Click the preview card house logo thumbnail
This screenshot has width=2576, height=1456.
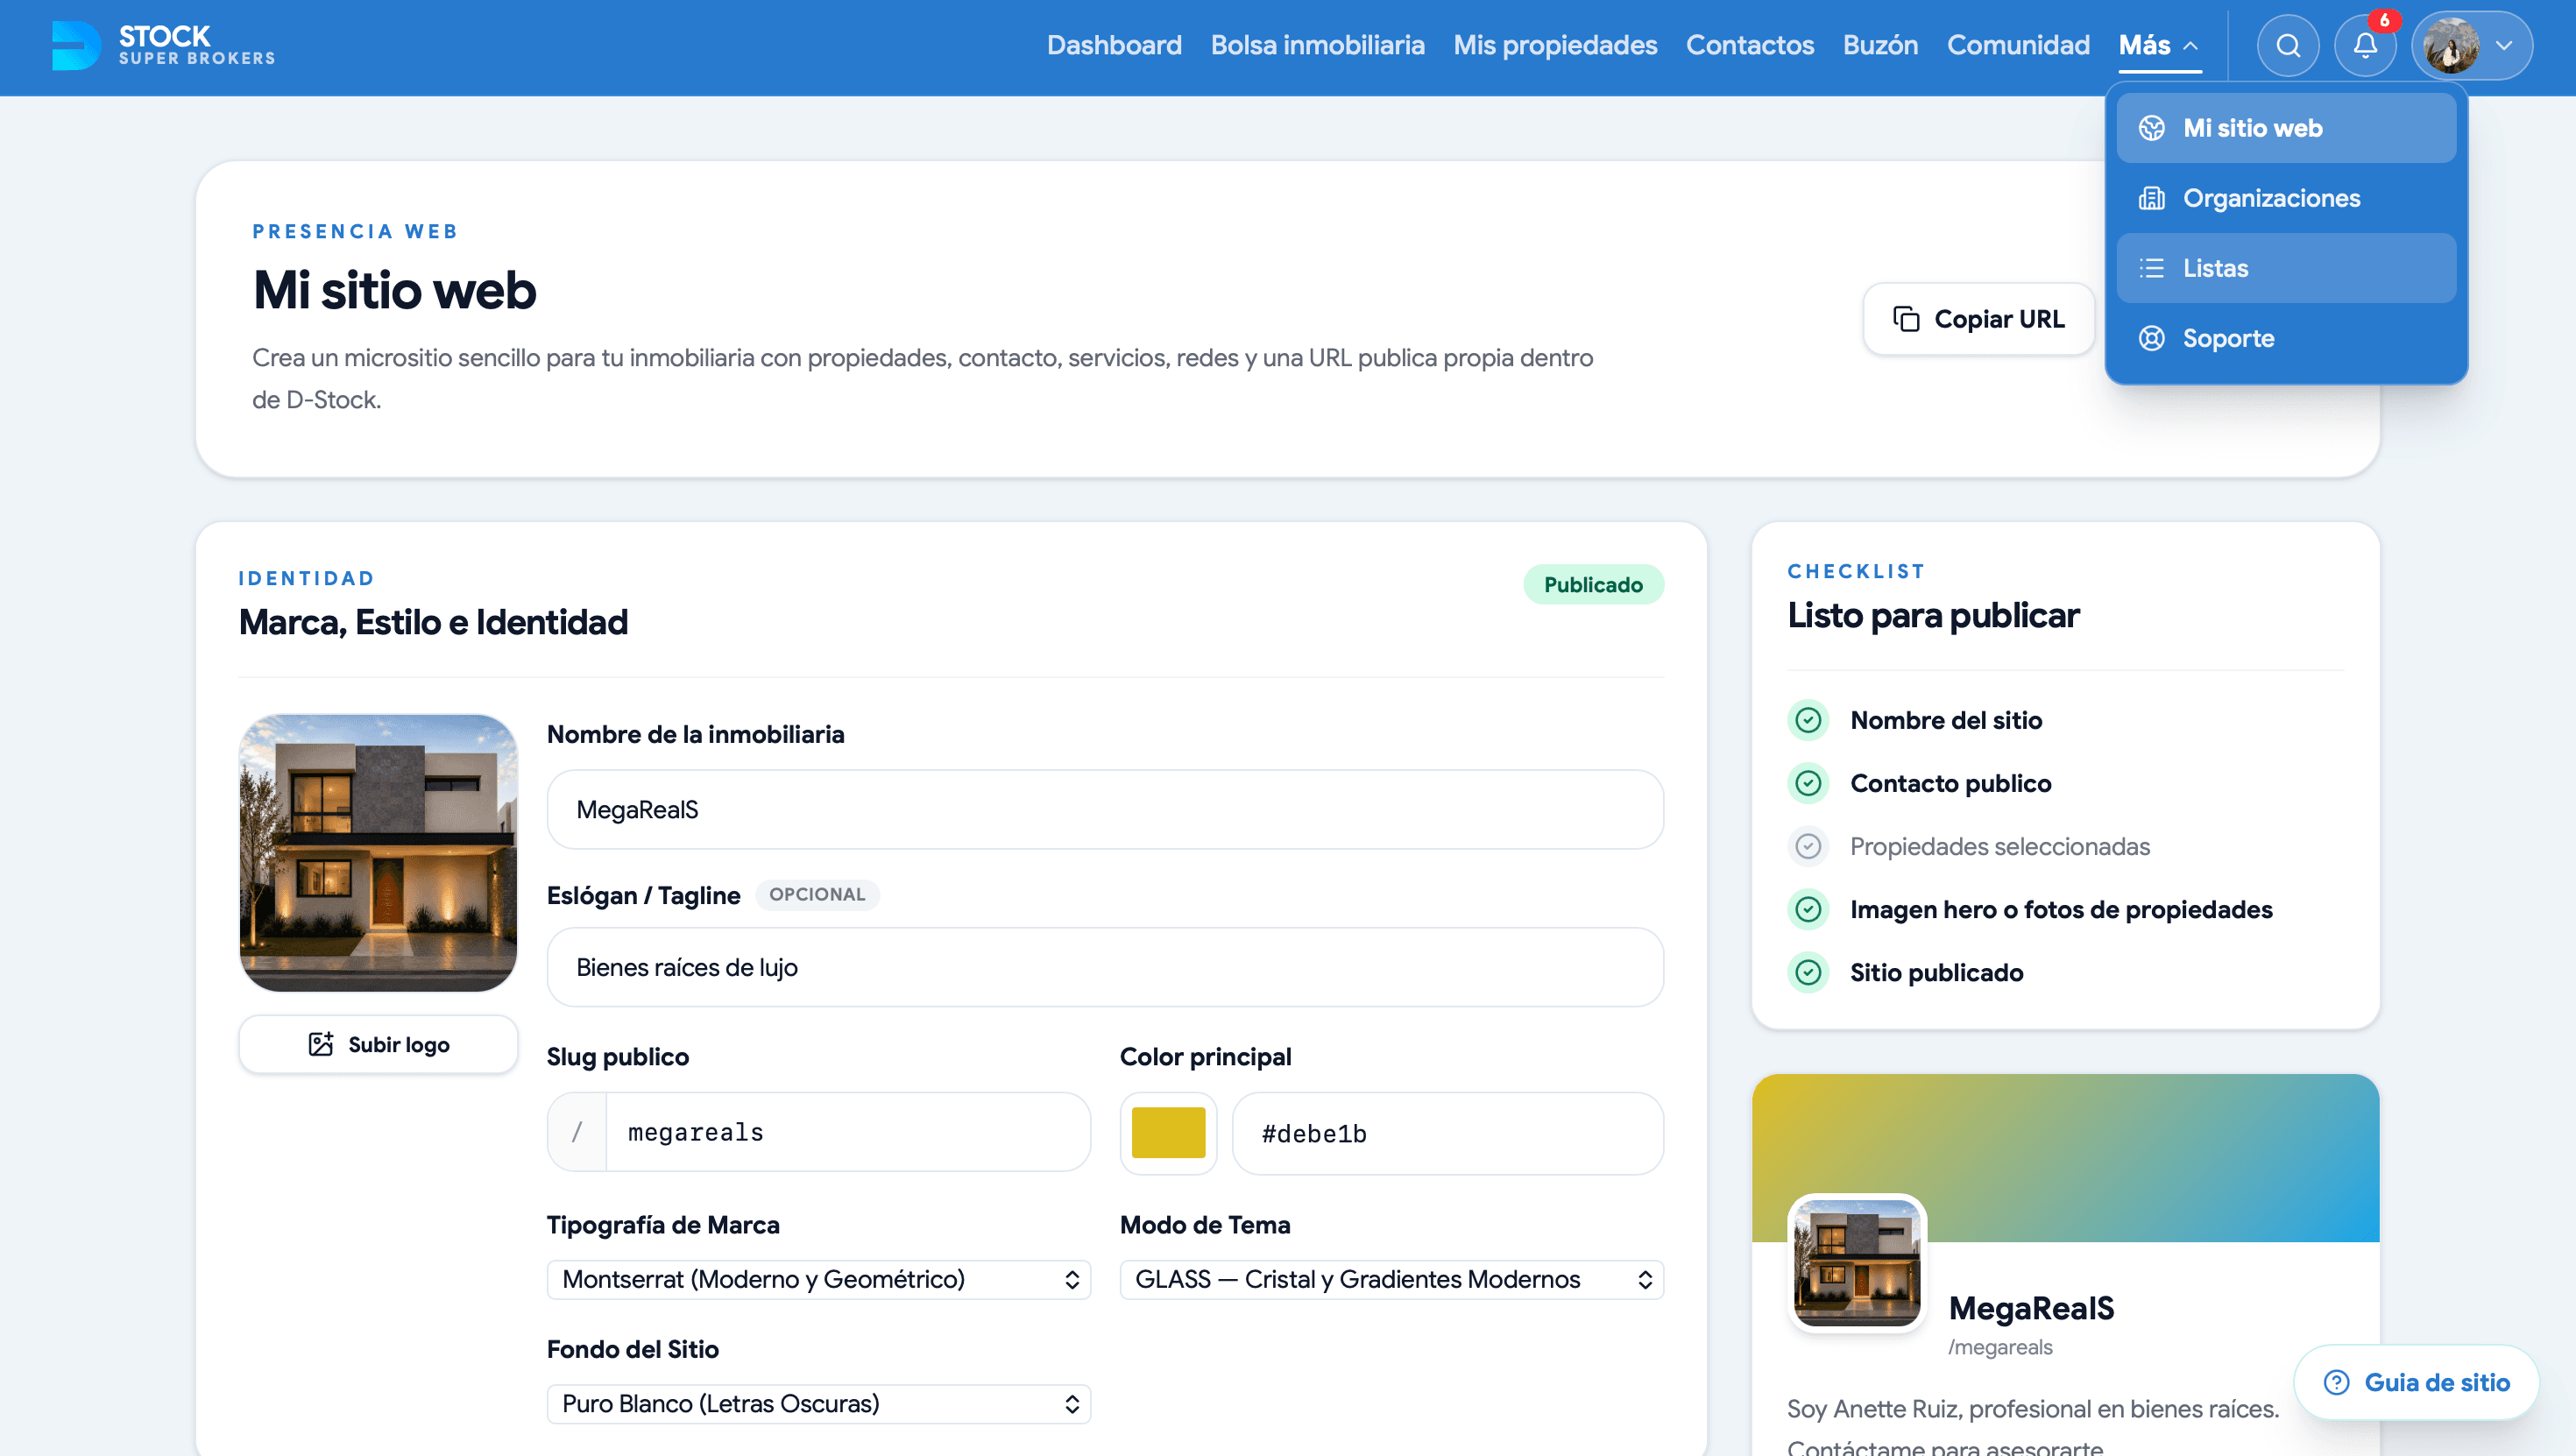pyautogui.click(x=1857, y=1263)
